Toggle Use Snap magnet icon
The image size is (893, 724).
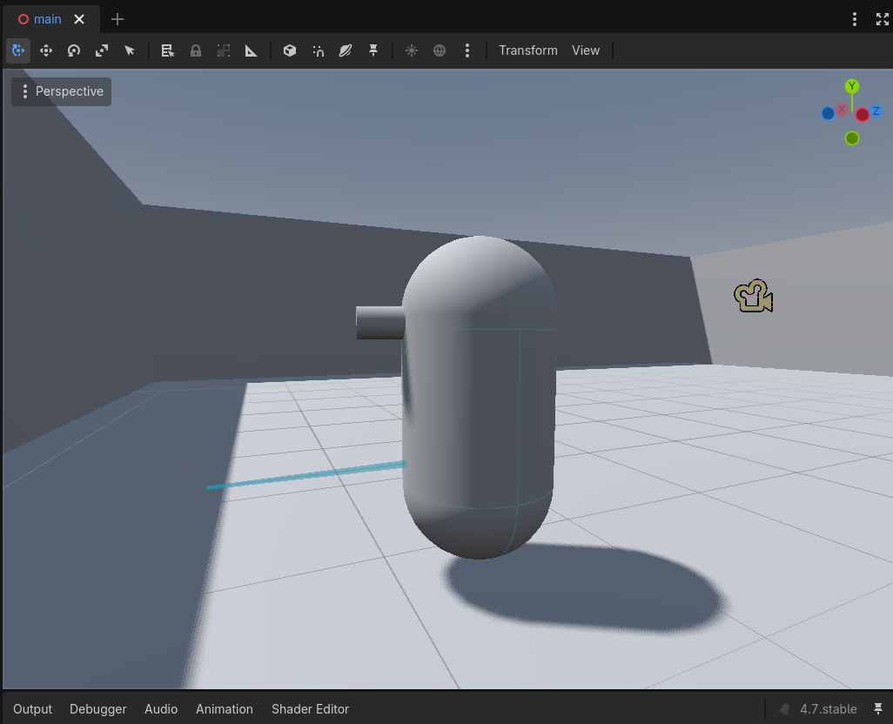pos(318,50)
